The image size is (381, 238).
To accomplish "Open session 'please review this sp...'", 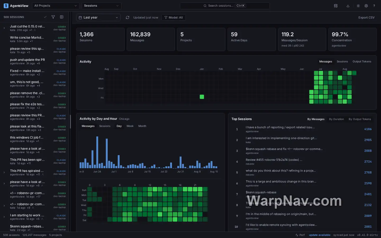I will 35,50.
